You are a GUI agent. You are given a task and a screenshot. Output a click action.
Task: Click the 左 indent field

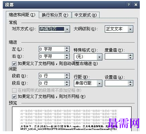point(52,49)
